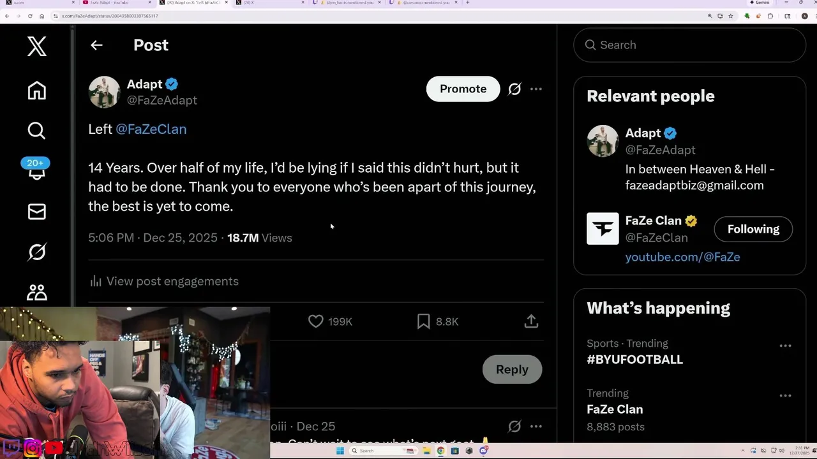Switch to FaZe Adapt - YouTube browser tab
The width and height of the screenshot is (817, 459).
[x=115, y=3]
